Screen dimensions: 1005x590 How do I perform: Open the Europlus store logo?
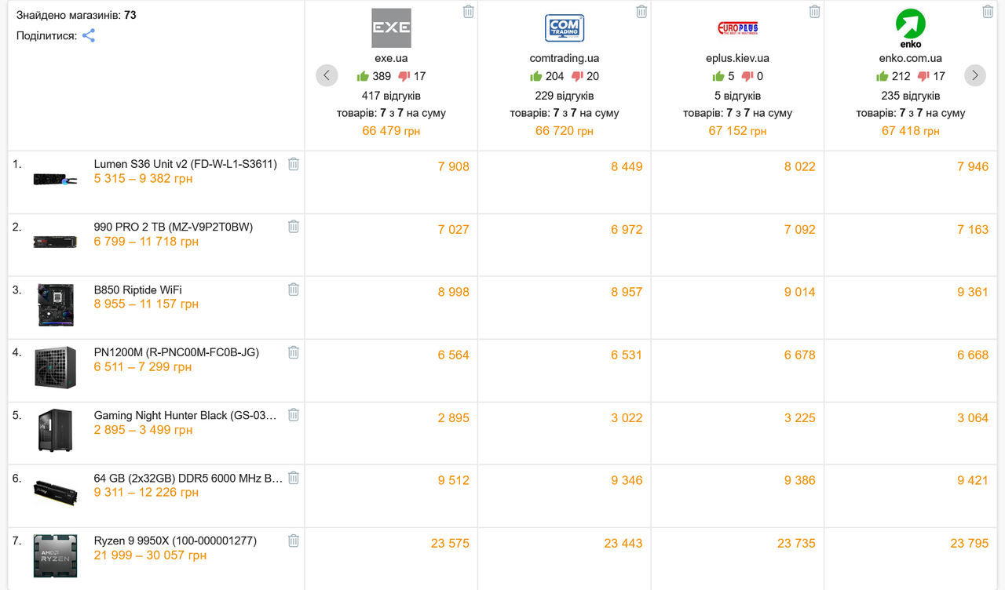coord(738,28)
